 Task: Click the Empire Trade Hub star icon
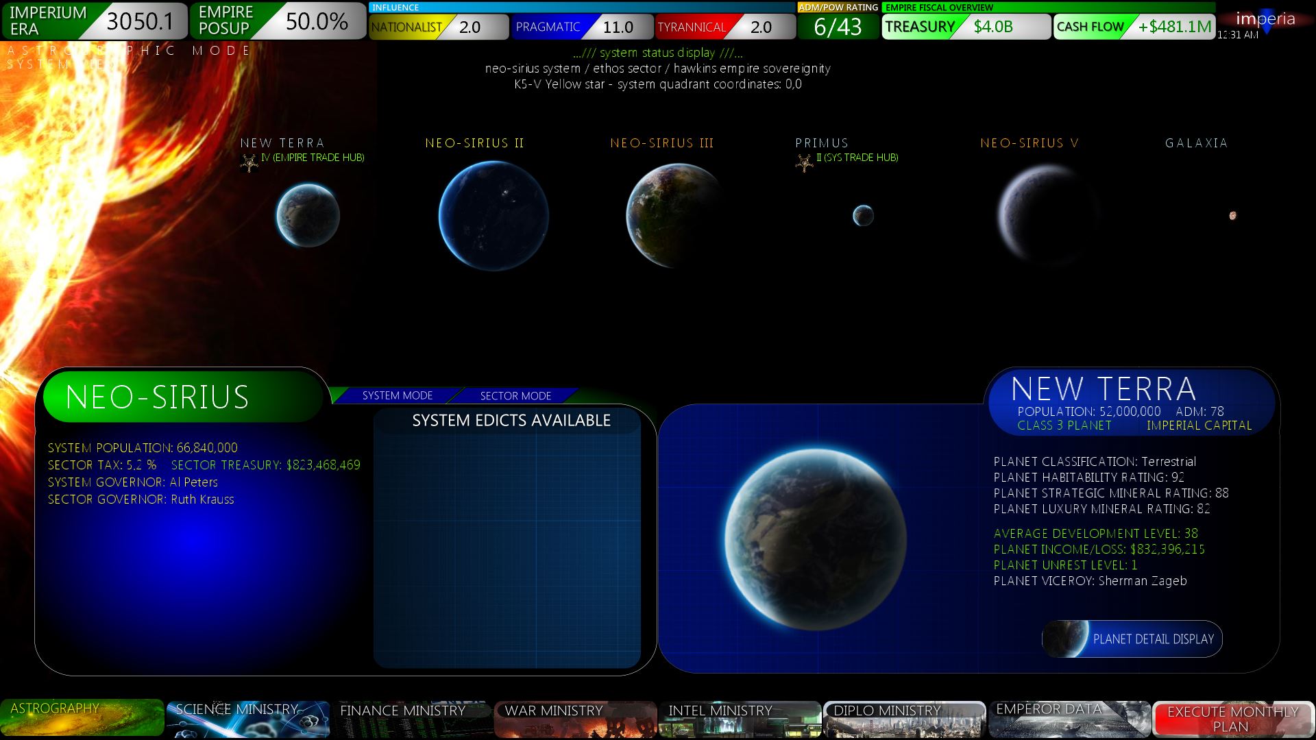[249, 162]
